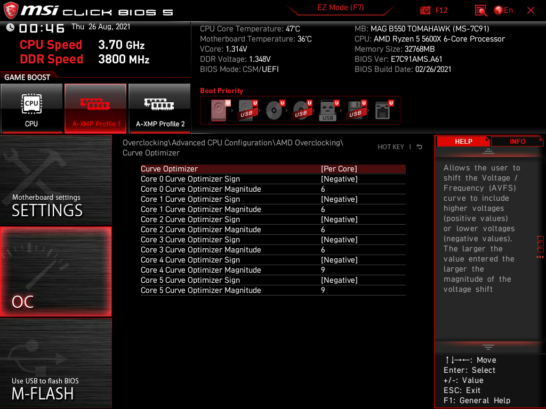Edit Core 1 Curve Optimizer Magnitude value
Viewport: 546px width, 409px height.
(273, 209)
